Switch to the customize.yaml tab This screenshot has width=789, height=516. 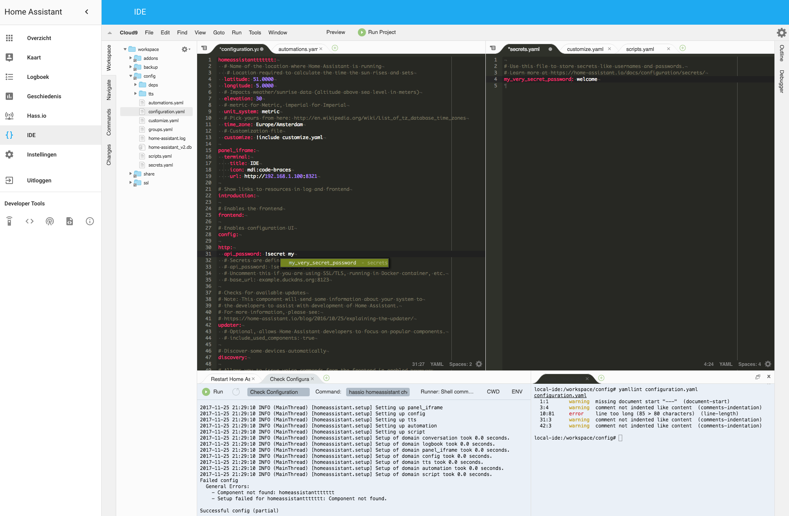585,49
